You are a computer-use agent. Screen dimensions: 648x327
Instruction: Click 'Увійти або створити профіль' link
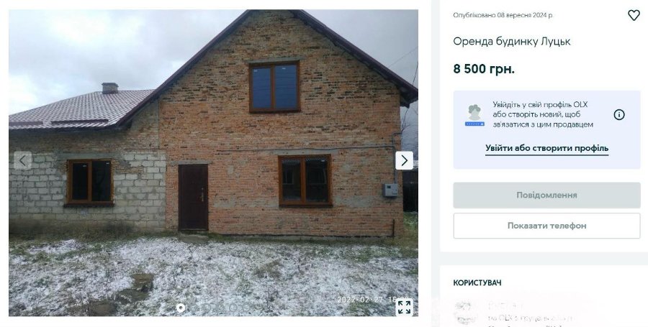[546, 148]
